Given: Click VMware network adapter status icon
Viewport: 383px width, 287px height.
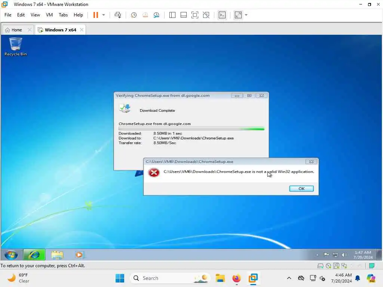Looking at the screenshot, I should (344, 266).
